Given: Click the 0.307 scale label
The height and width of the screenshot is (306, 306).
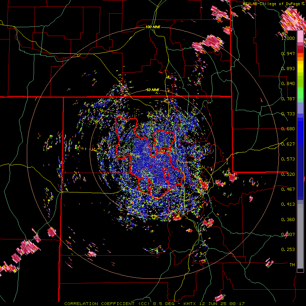Looking at the screenshot, I should coord(288,235).
